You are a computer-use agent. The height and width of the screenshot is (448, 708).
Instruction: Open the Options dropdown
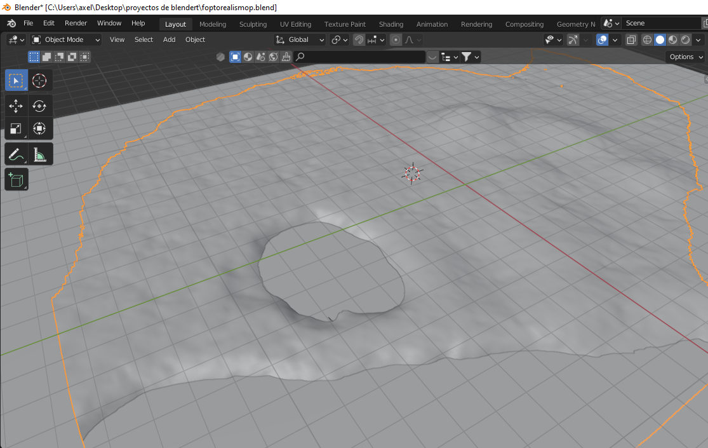click(685, 57)
